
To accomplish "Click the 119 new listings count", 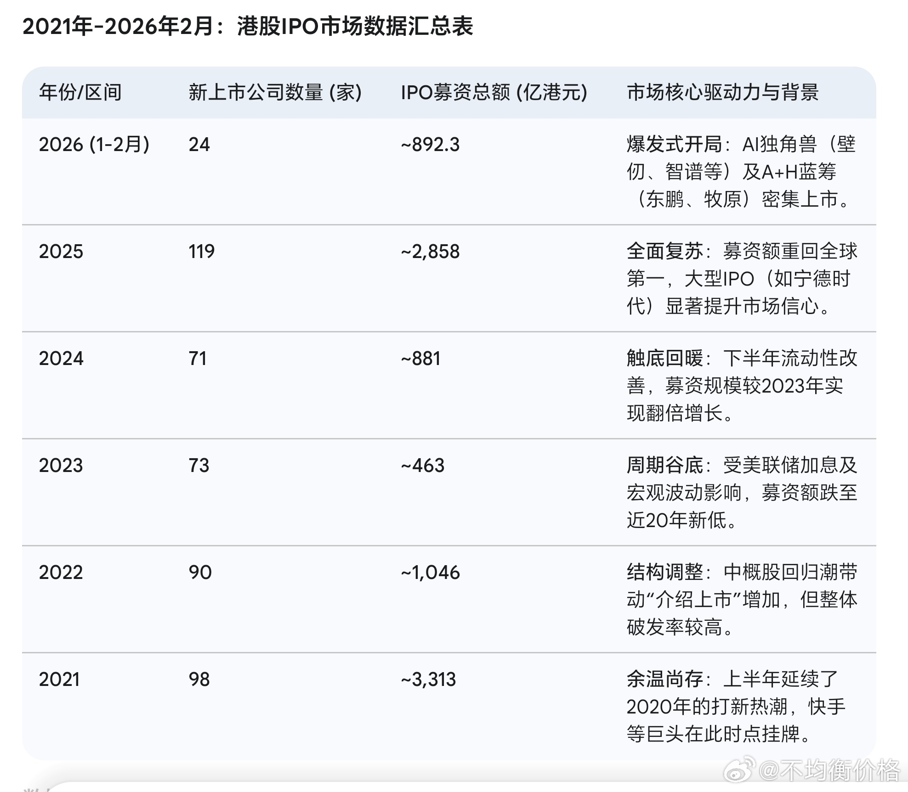I will (201, 252).
